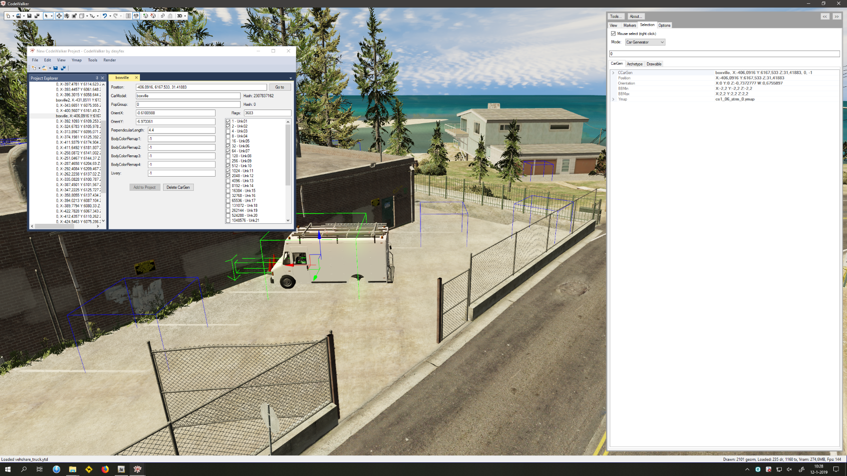
Task: Toggle the Mouse select (right click) checkbox
Action: point(614,34)
